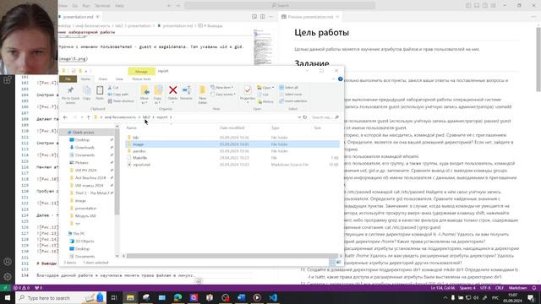Viewport: 541px width, 304px height.
Task: Click Microsoft Edge icon on taskbar
Action: (178, 297)
